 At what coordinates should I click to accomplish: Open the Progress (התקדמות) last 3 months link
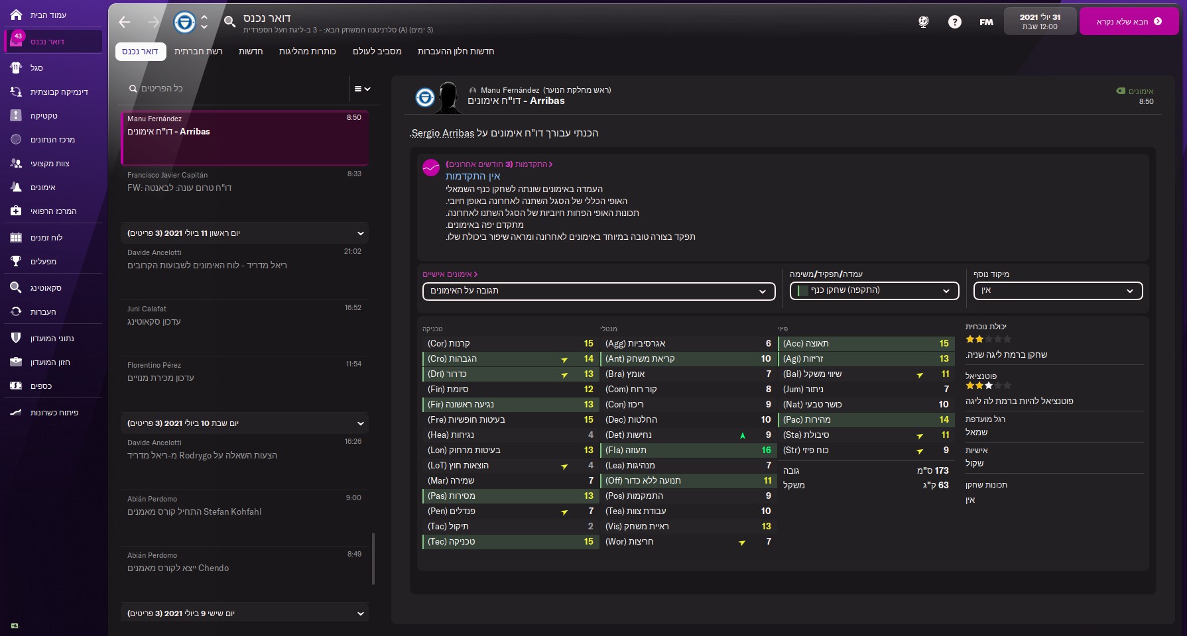(x=499, y=164)
